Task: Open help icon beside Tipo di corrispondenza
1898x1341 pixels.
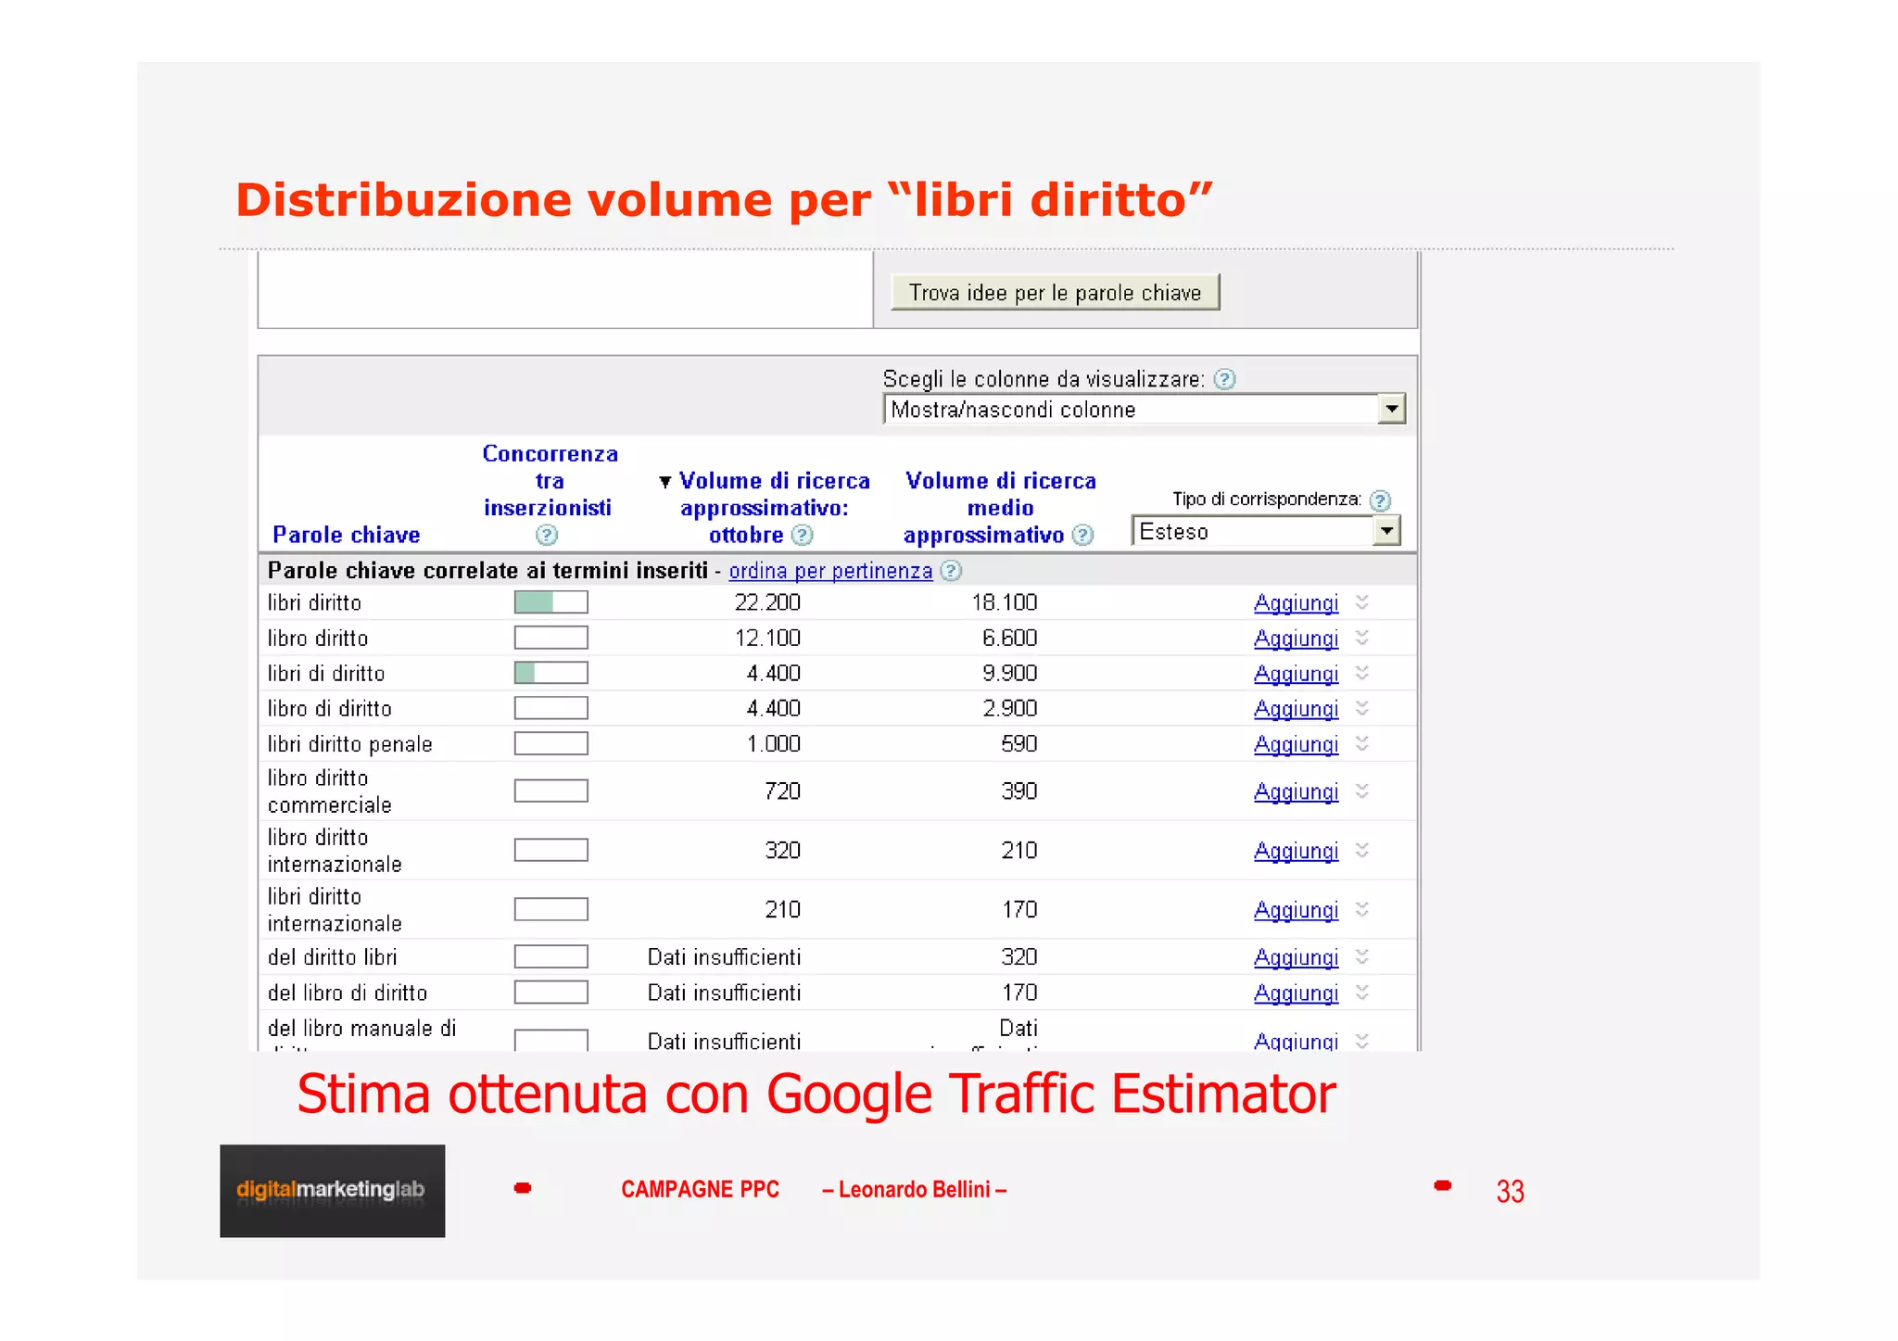Action: point(1380,500)
